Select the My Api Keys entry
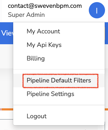The height and width of the screenshot is (130, 108). [x=44, y=45]
